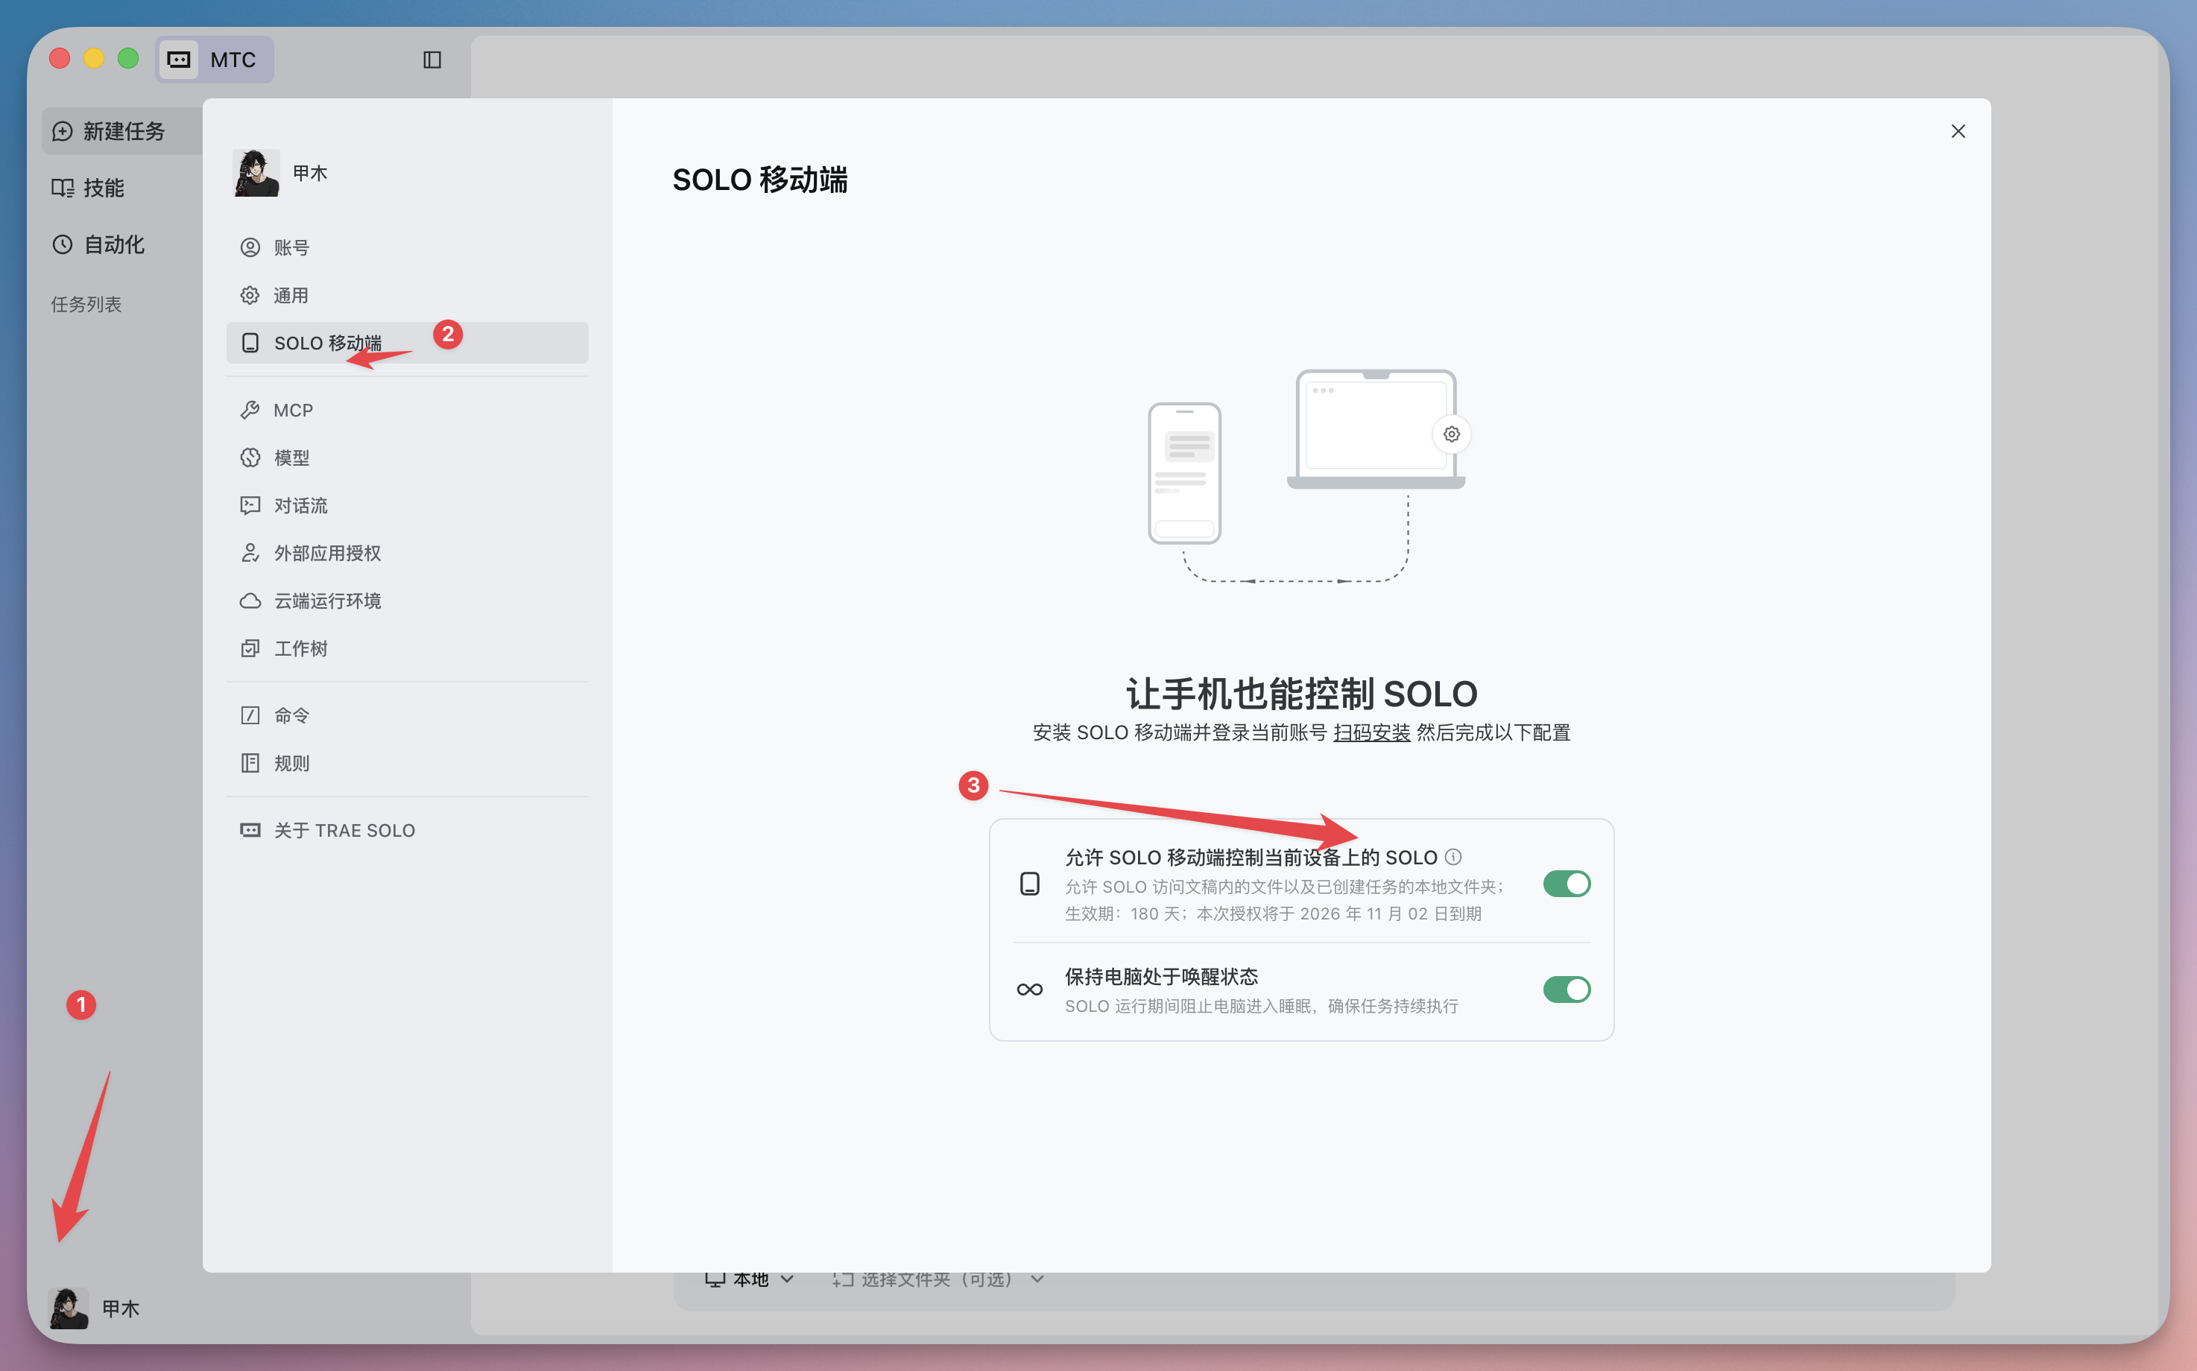
Task: Toggle the sidebar panel icon
Action: pos(432,60)
